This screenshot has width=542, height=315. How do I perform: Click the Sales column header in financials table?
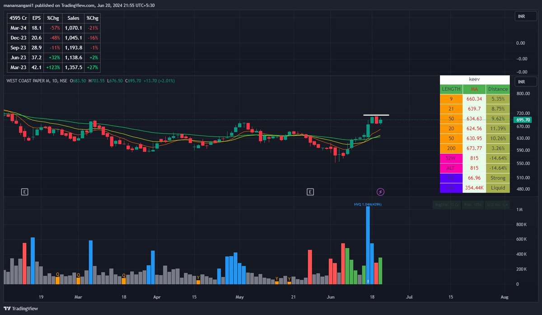[73, 18]
